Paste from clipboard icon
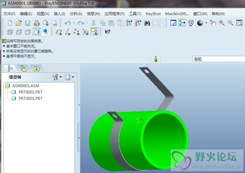245x173 pixels. (111, 23)
